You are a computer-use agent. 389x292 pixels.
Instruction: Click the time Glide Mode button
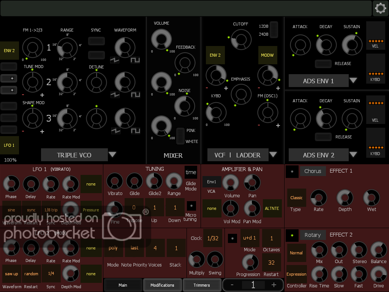(191, 172)
